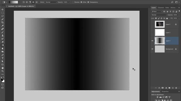Delete layer with trash icon
Screen dimensions: 181x101
pos(176,88)
